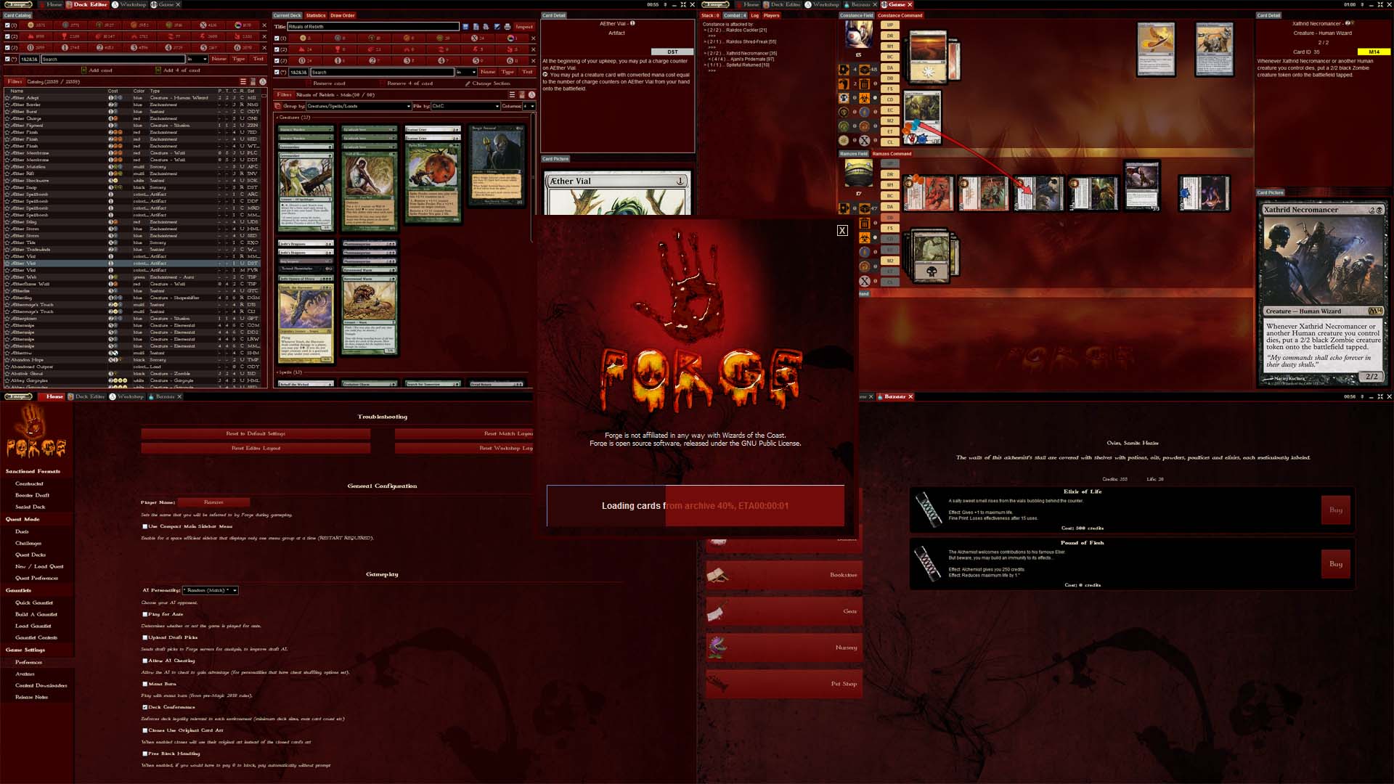
Task: Click the deck Title input field
Action: [x=373, y=27]
